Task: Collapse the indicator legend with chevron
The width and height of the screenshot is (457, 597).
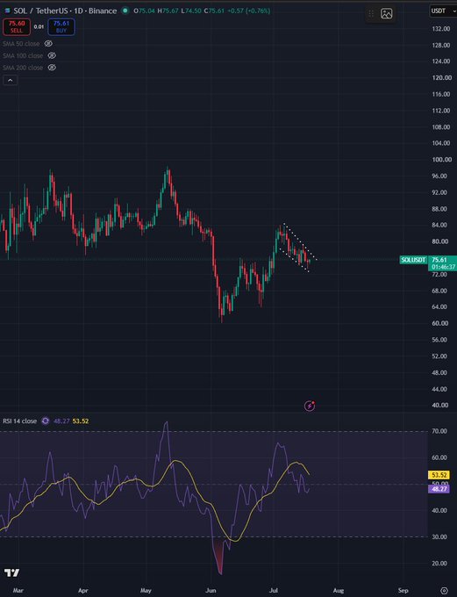Action: (x=10, y=81)
